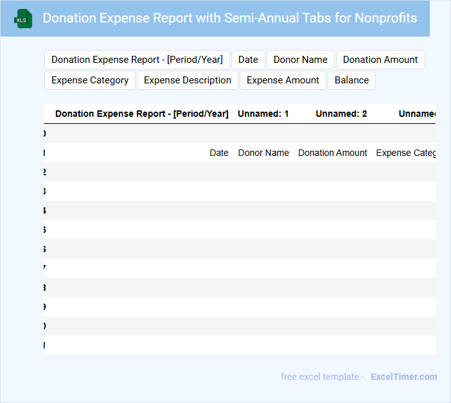Select the Donor Name table cell
Screen dimensions: 451x403
click(263, 153)
